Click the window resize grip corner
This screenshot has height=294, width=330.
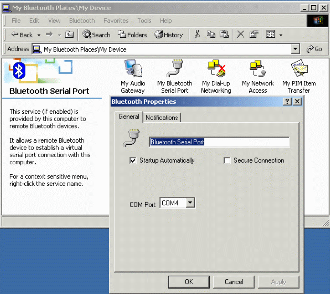pos(325,223)
